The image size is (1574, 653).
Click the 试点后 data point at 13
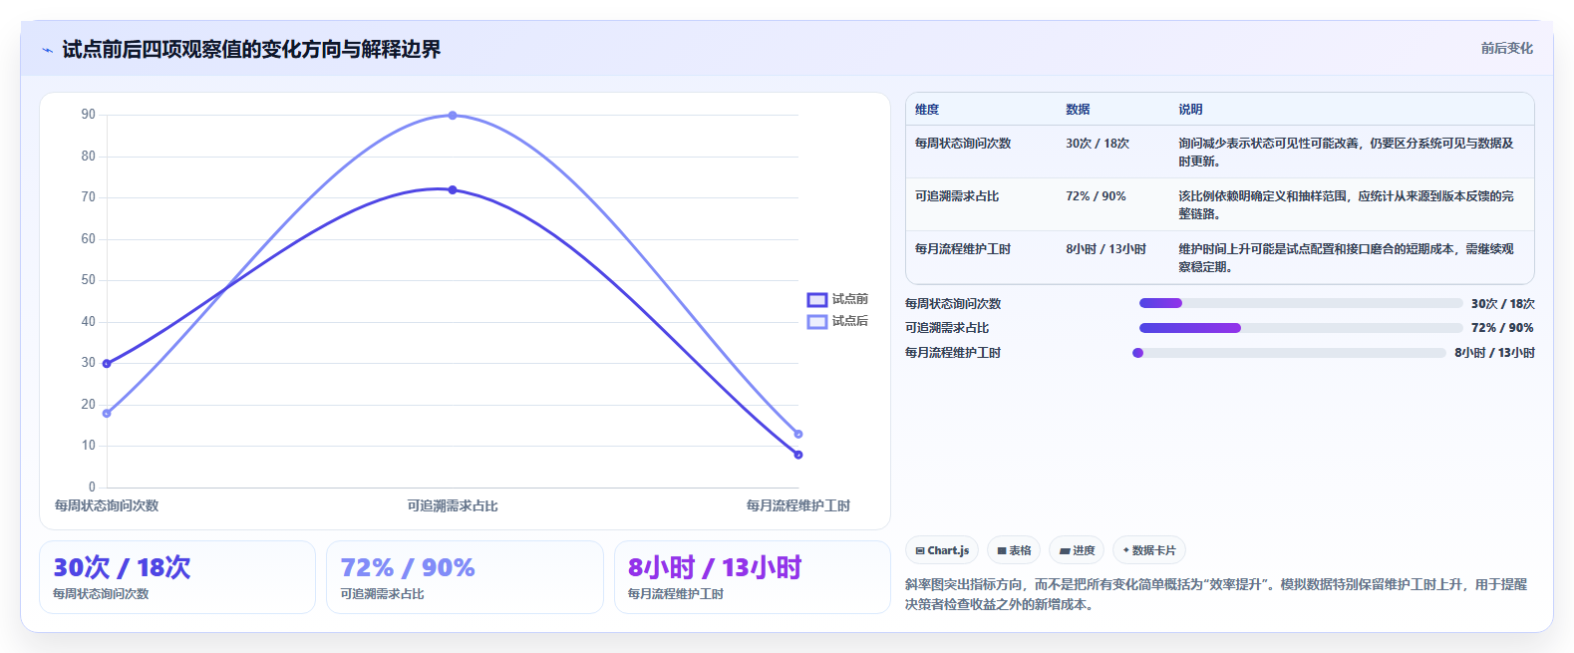[798, 434]
